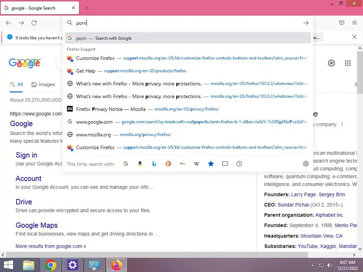The image size is (363, 272).
Task: Open the Larry Page link
Action: coord(303,194)
